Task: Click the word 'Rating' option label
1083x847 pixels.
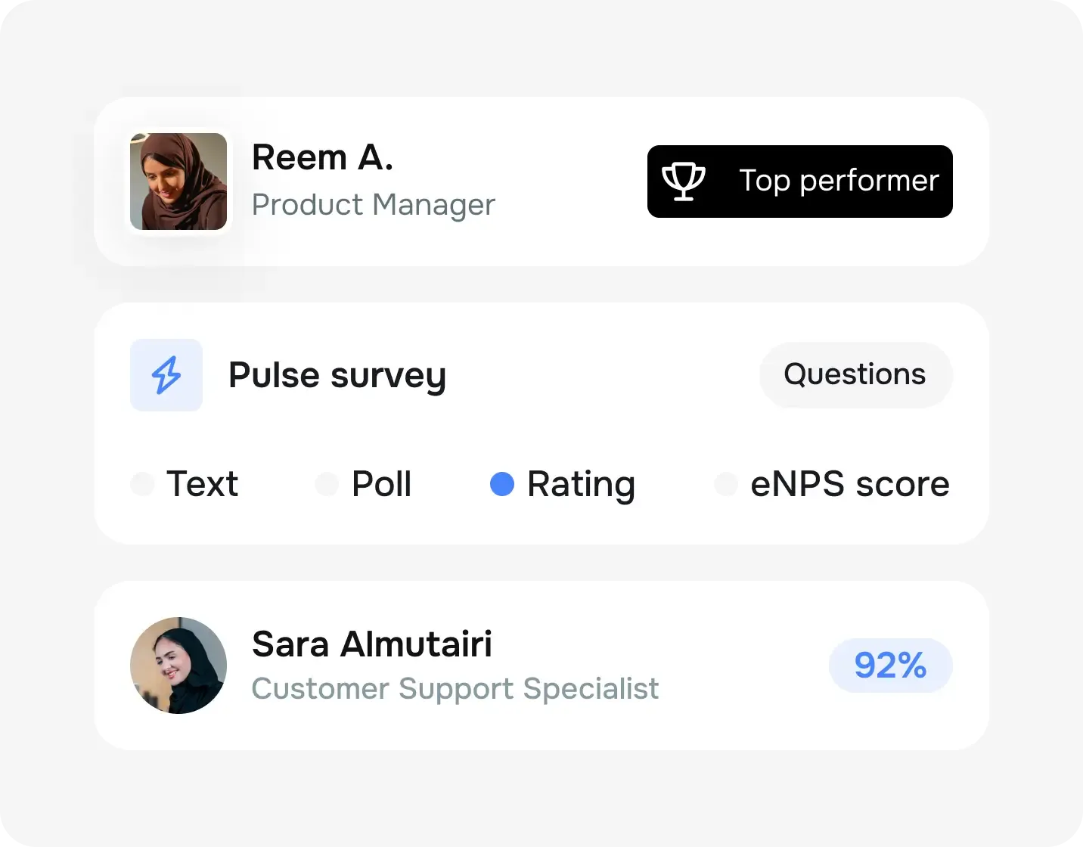Action: 581,484
